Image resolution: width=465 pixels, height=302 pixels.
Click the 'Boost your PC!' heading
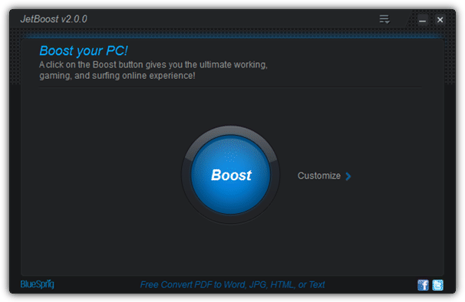(84, 51)
